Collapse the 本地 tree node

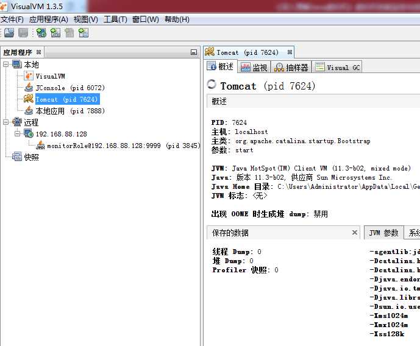point(5,65)
